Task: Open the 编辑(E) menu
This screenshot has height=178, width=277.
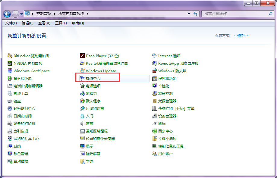Action: (x=27, y=23)
